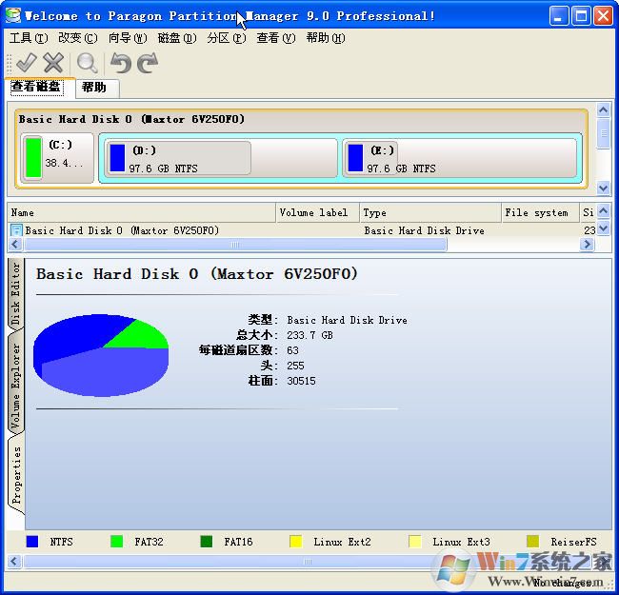Select the E: 97.6 GB NTFS partition
This screenshot has height=595, width=619.
click(x=461, y=158)
